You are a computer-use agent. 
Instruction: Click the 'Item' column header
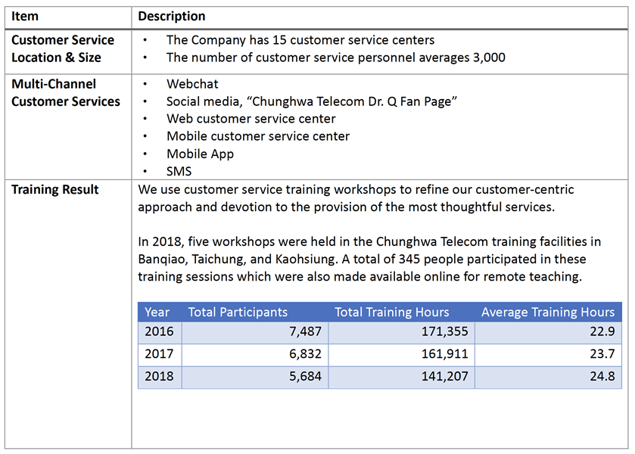click(25, 16)
